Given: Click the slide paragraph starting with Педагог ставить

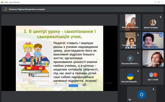Looking at the screenshot, I should [x=76, y=64].
